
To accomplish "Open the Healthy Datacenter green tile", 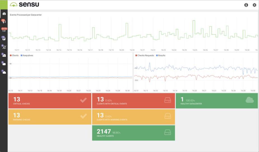I will pyautogui.click(x=217, y=101).
